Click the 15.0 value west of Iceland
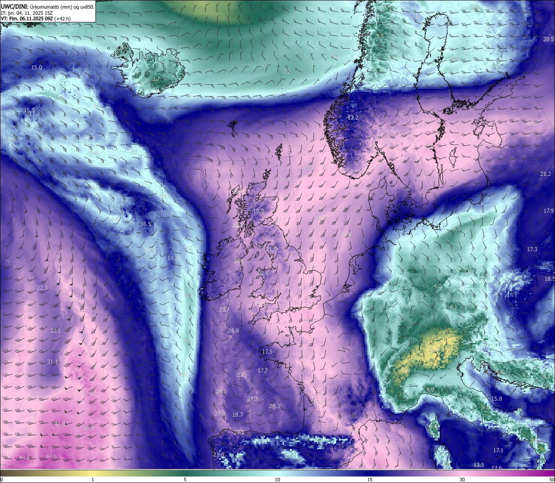This screenshot has width=555, height=483. tap(37, 67)
